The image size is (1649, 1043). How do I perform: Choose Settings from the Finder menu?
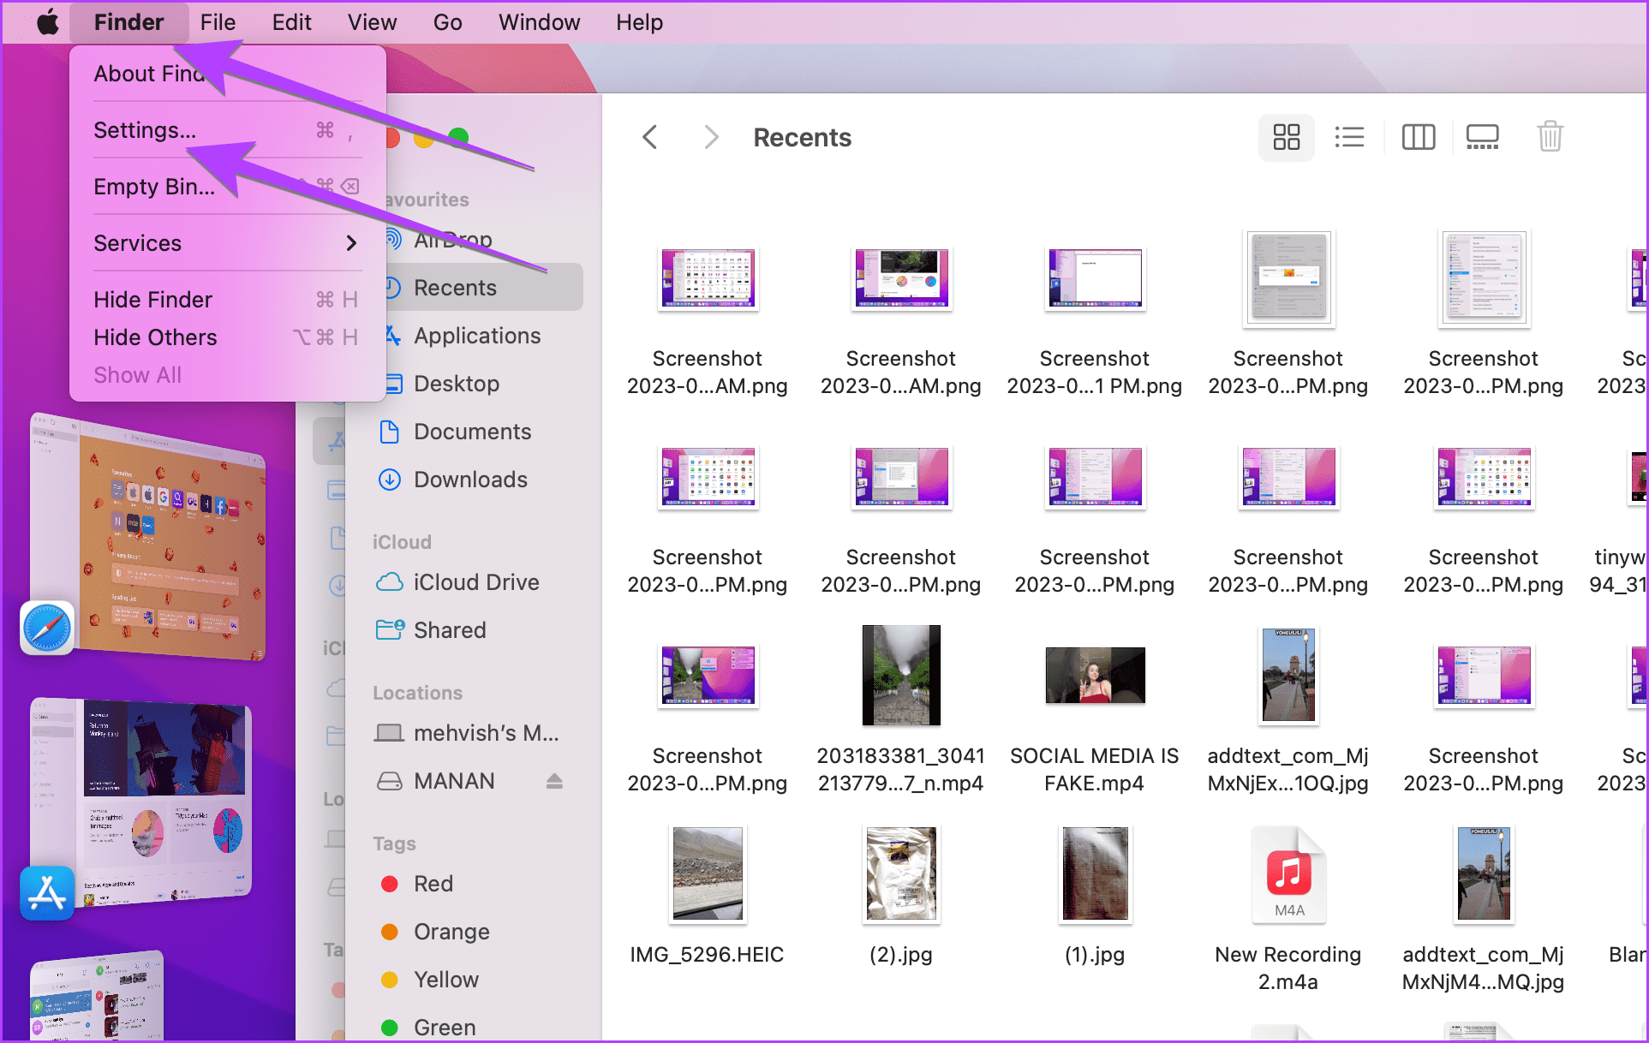pos(144,130)
